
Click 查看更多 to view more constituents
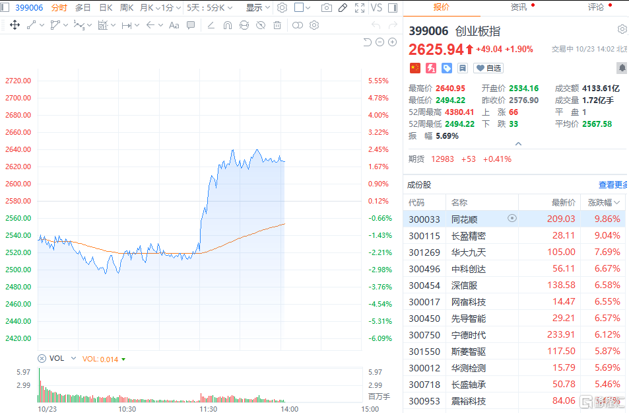click(612, 185)
